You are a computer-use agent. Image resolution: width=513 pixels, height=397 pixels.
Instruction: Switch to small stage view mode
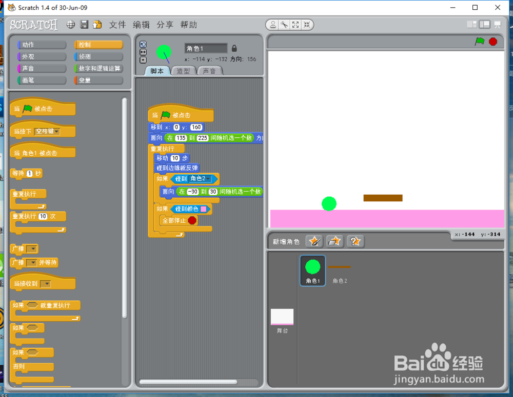pyautogui.click(x=472, y=25)
